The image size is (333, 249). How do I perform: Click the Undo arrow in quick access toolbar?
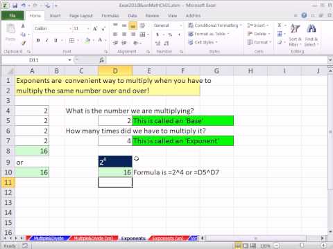24,6
